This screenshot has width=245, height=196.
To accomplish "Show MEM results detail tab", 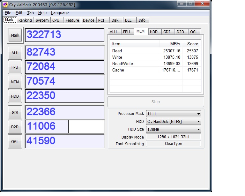I will 141,31.
